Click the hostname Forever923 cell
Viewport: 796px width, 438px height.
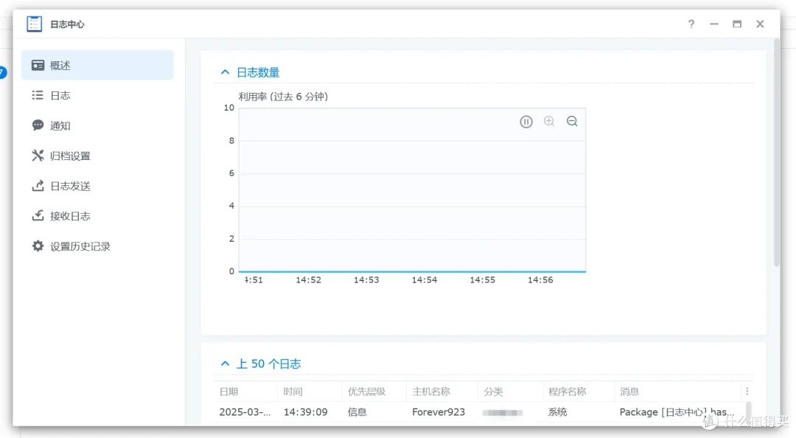point(438,412)
